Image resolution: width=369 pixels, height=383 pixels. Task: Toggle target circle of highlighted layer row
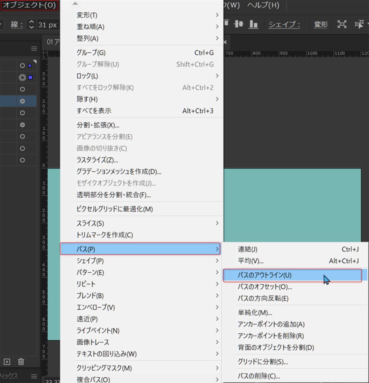coord(22,101)
